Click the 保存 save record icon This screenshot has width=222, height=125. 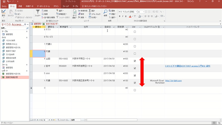[x=79, y=14]
